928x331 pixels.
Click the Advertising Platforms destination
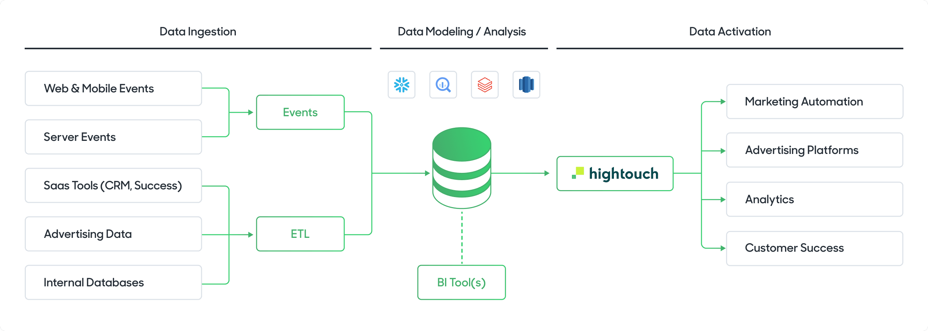coord(815,150)
